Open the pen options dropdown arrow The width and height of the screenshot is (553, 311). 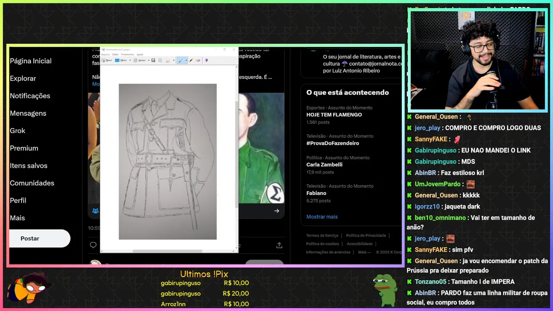[x=186, y=60]
